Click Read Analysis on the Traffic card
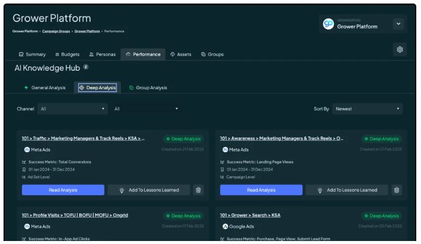Viewport: 421px width, 244px height. (x=63, y=190)
